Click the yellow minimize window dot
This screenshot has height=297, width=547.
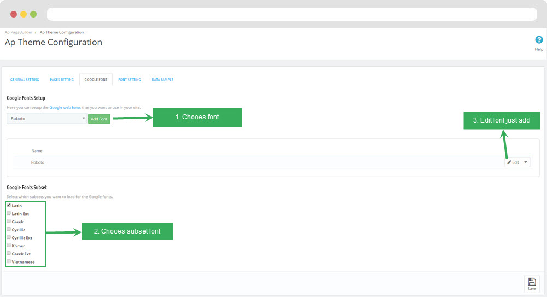tap(24, 14)
